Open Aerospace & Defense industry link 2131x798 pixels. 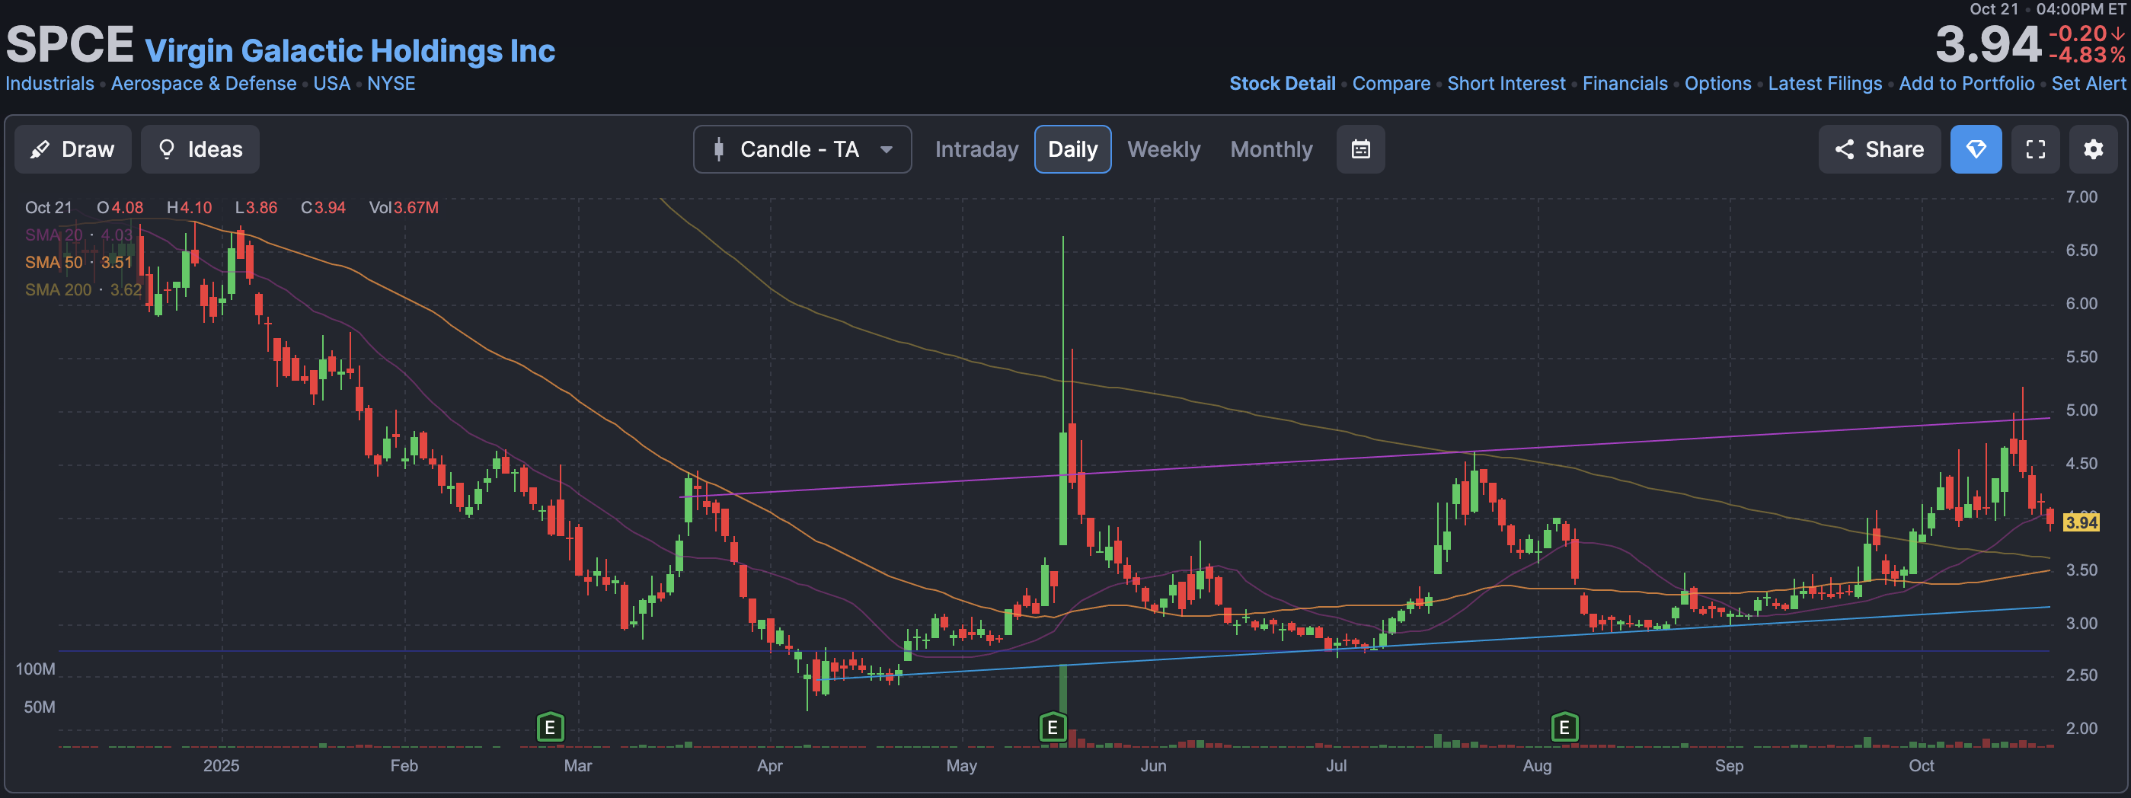click(203, 84)
